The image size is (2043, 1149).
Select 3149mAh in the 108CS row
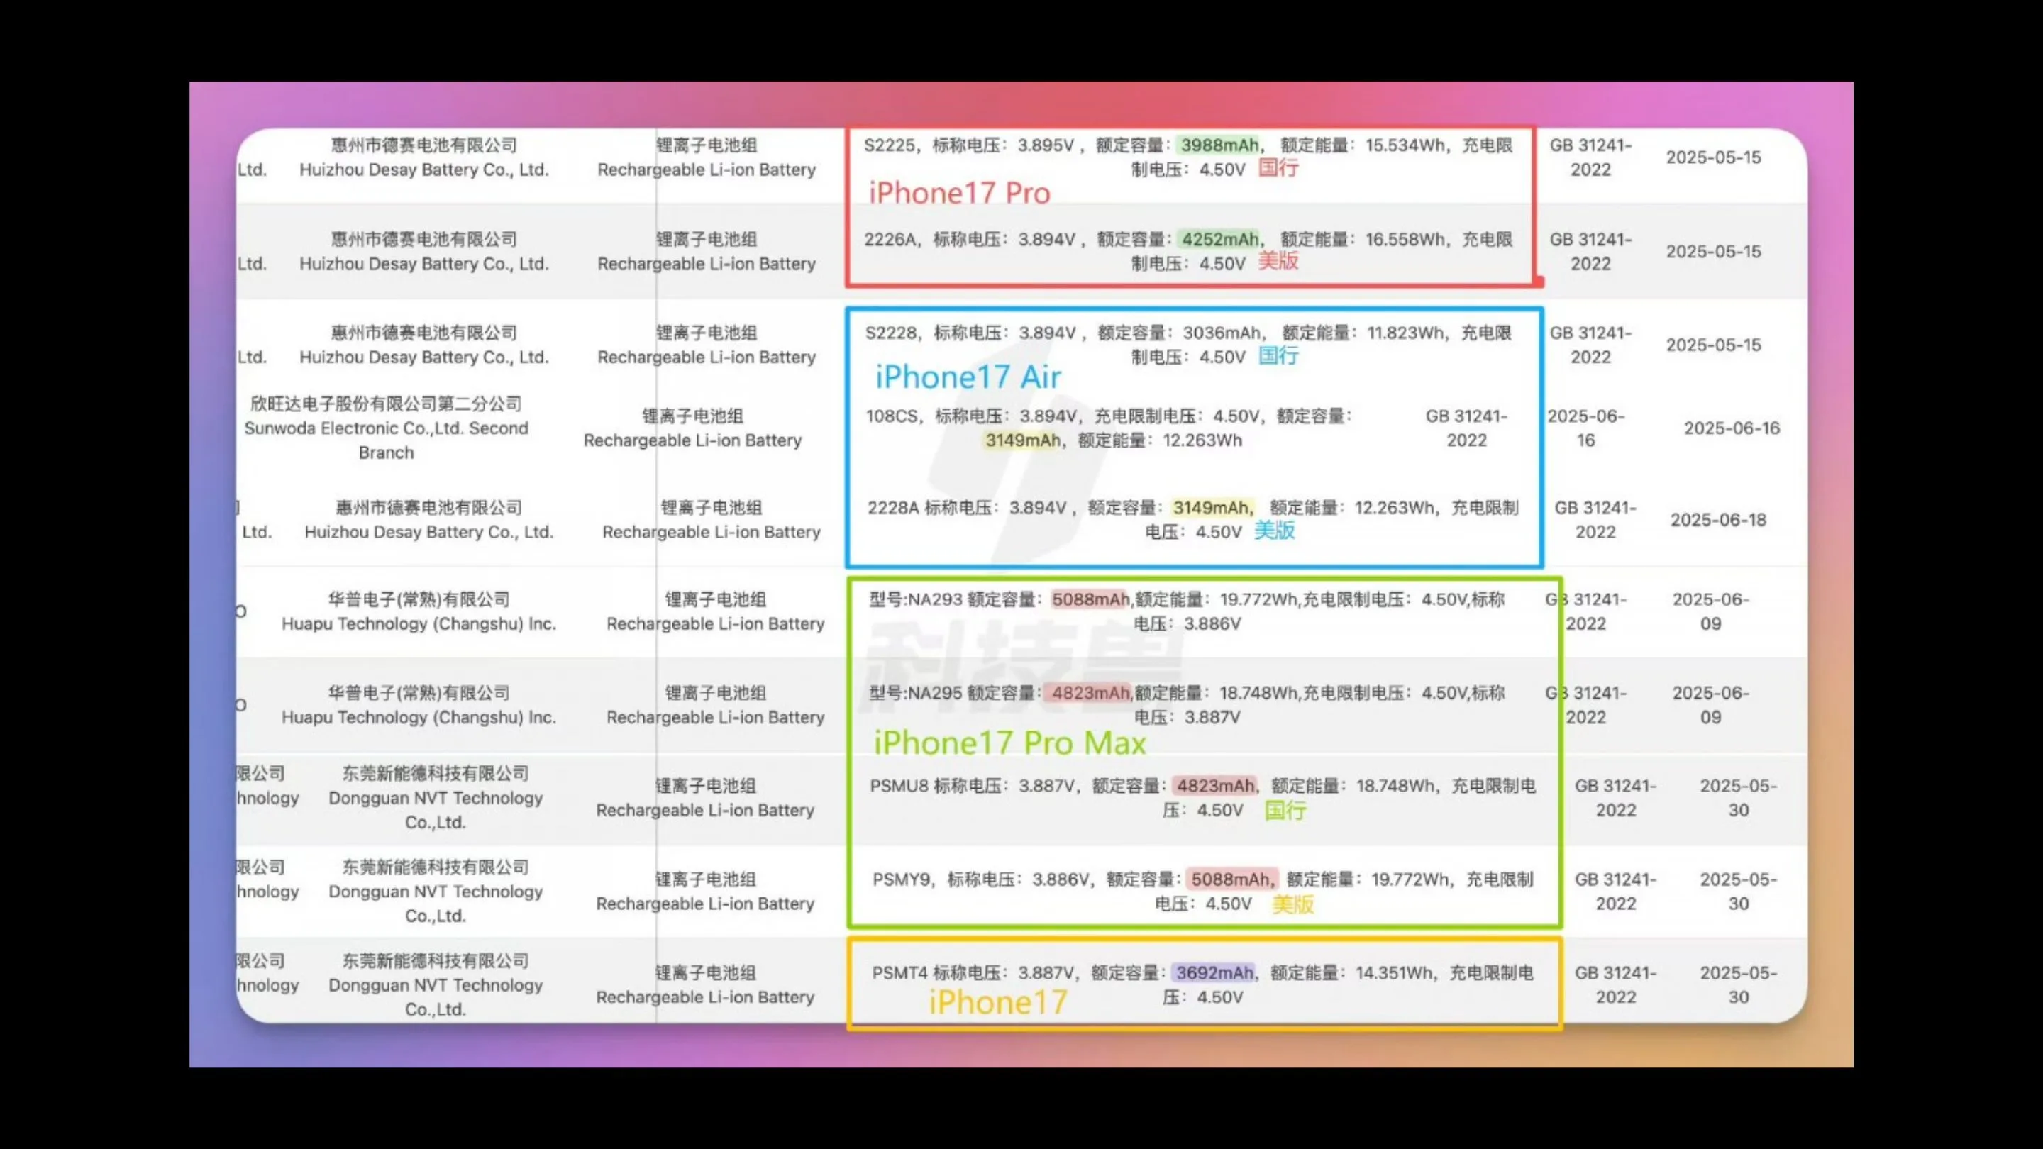1022,440
